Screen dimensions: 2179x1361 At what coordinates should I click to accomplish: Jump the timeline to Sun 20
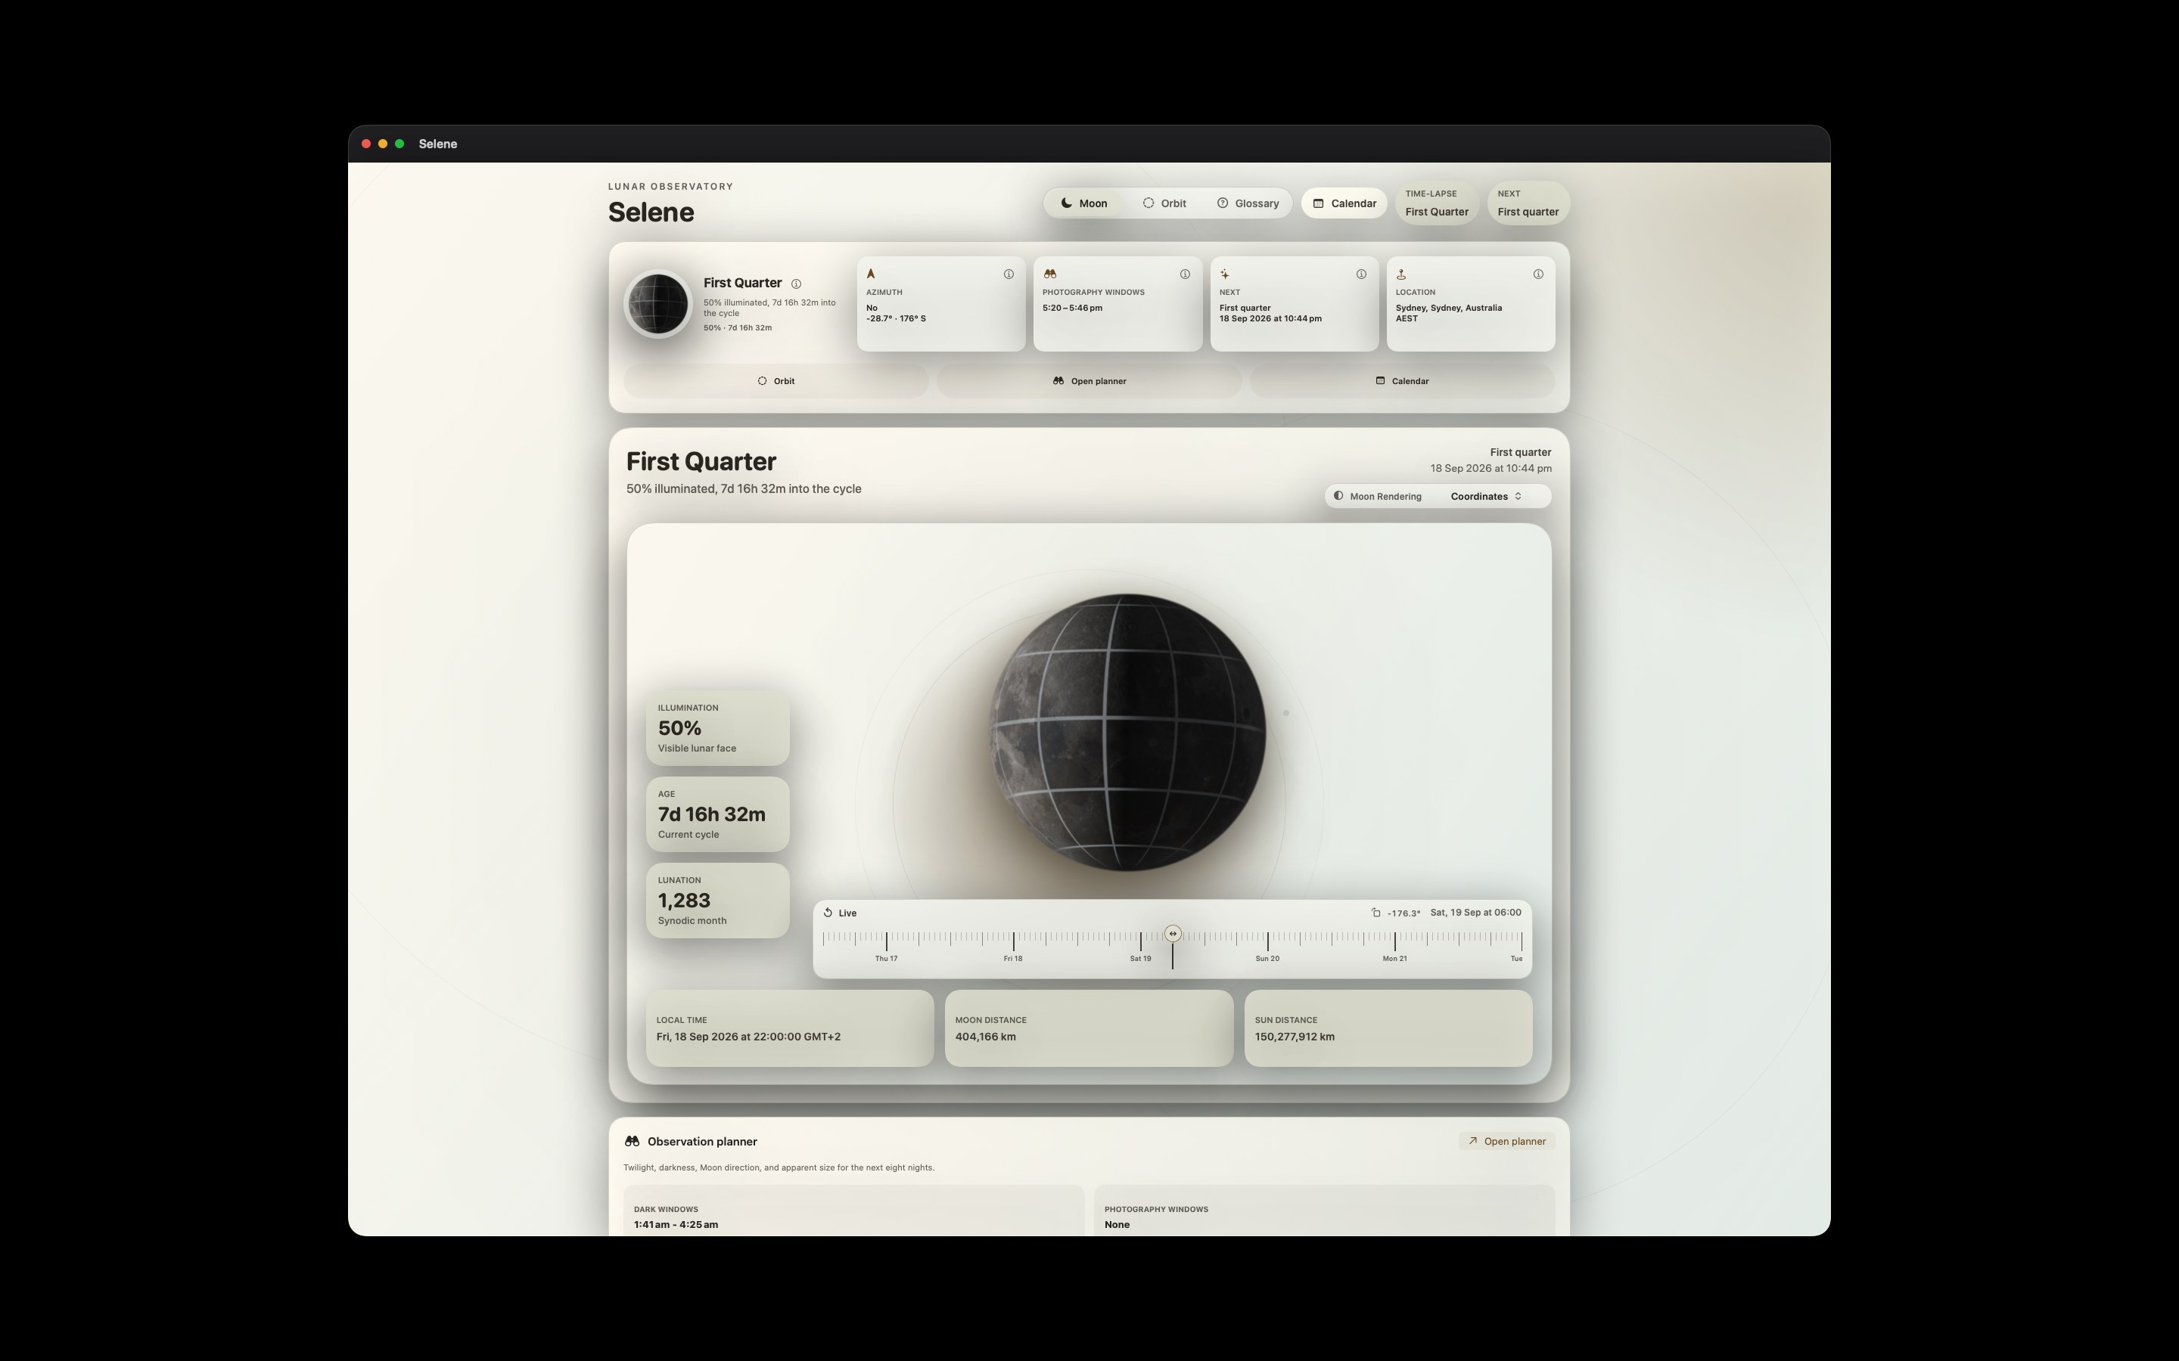(x=1268, y=959)
